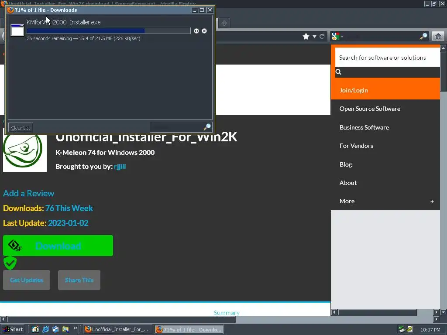
Task: Go to the Firefox home page
Action: click(438, 37)
